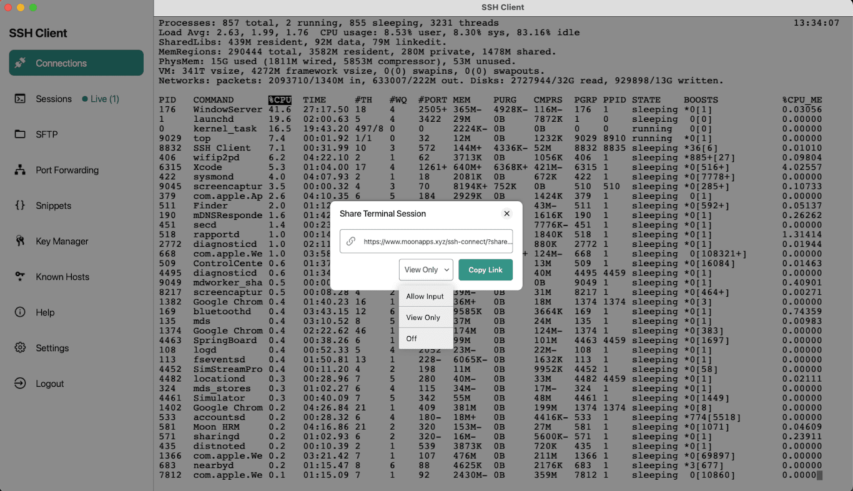
Task: Click the %CPU_ME column header
Action: click(x=802, y=100)
